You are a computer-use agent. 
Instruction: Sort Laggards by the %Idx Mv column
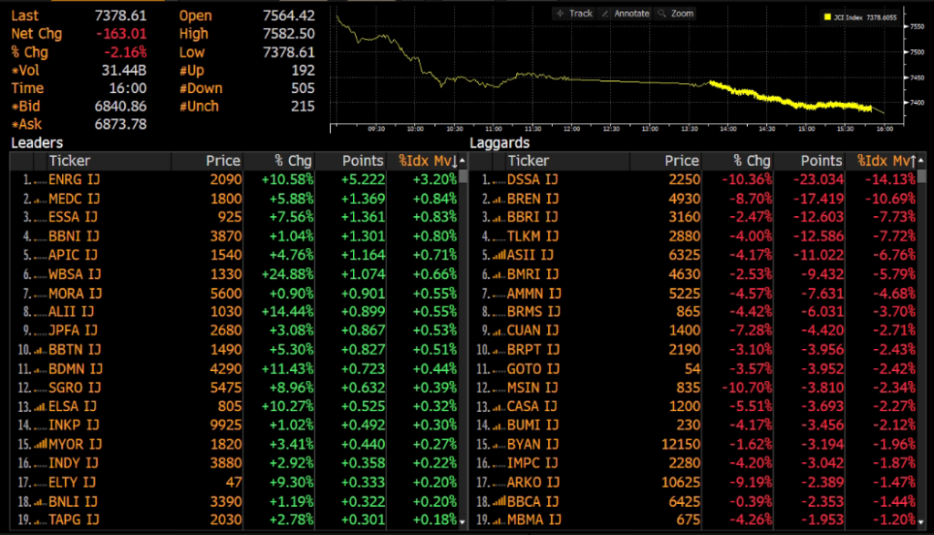[x=886, y=161]
